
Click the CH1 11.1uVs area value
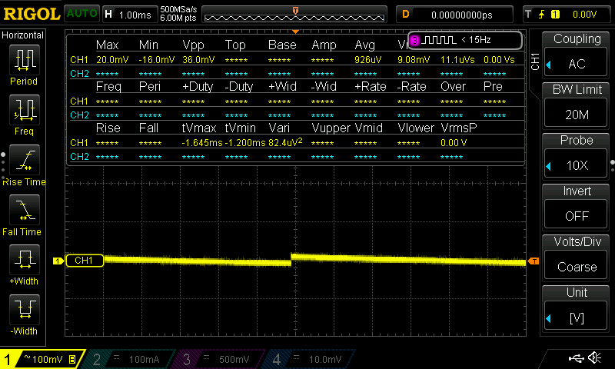pos(457,60)
